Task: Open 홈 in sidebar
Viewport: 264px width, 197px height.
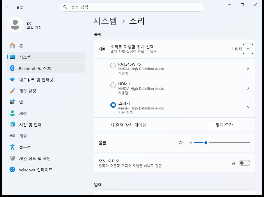Action: tap(46, 46)
